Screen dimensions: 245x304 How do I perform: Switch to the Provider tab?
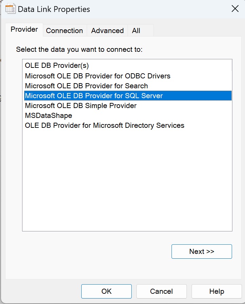click(24, 30)
